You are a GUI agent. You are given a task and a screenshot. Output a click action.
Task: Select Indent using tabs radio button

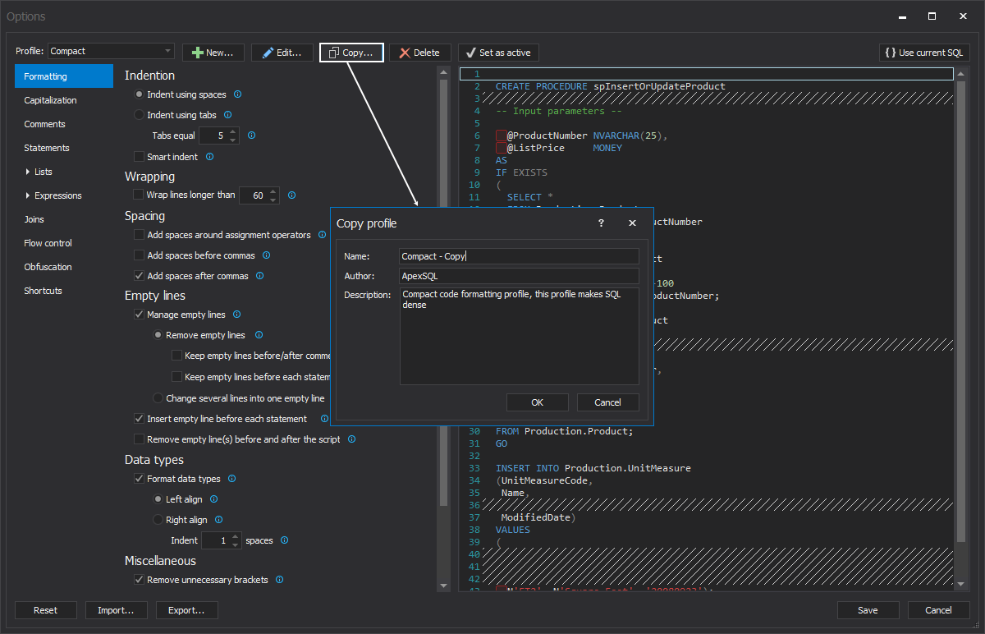click(x=139, y=115)
